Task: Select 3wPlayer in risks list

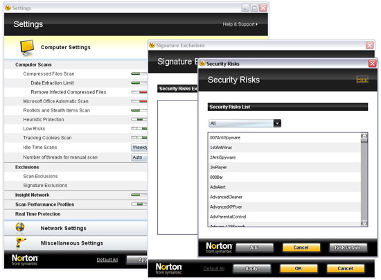Action: (285, 167)
